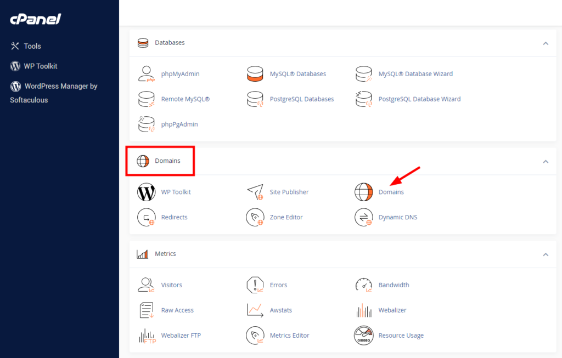Open the phpMyAdmin link

point(180,74)
